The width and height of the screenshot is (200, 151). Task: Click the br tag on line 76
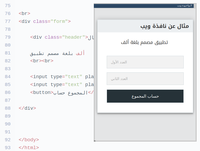(x=24, y=13)
